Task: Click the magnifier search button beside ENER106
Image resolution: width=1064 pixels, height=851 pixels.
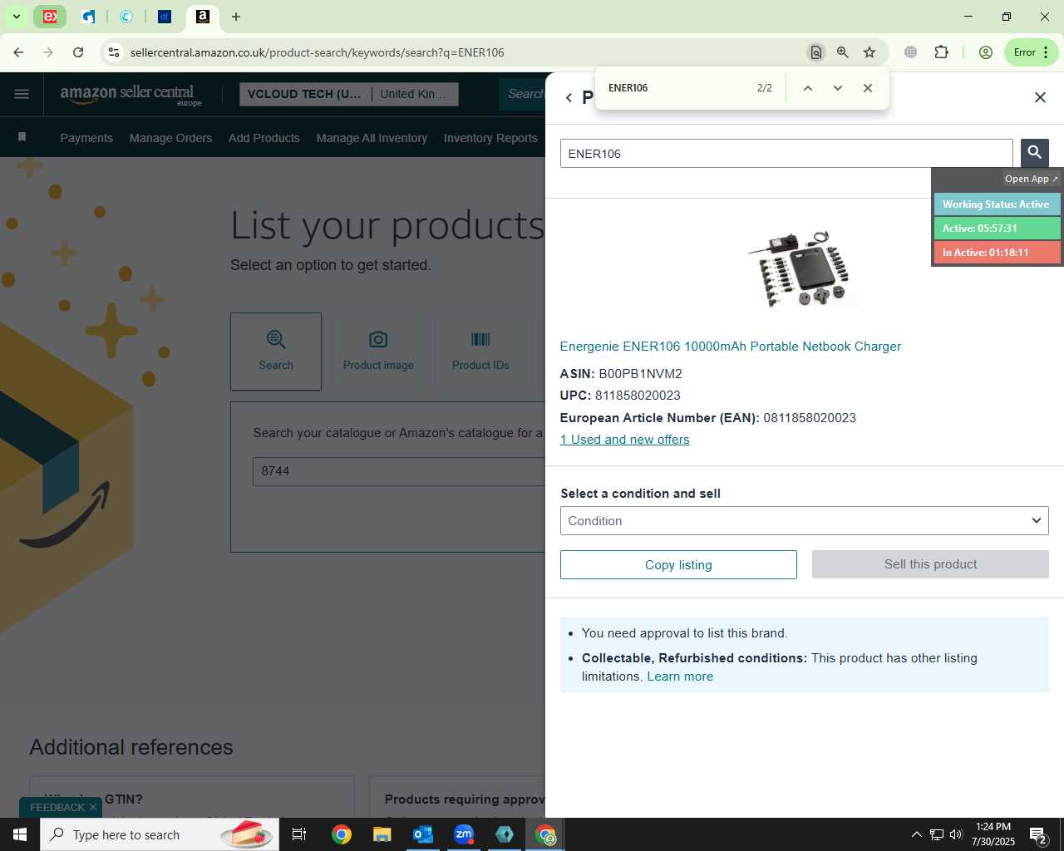Action: [1034, 153]
